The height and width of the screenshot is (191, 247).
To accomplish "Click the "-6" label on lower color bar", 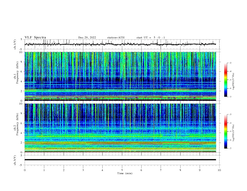I will [230, 140].
